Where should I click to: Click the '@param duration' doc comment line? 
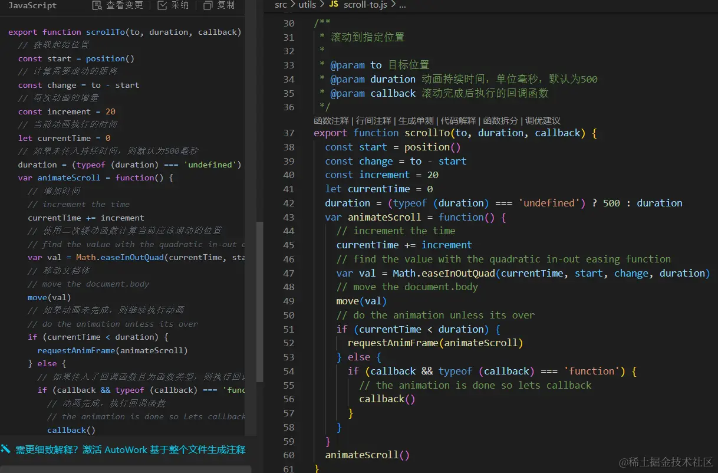pos(459,79)
